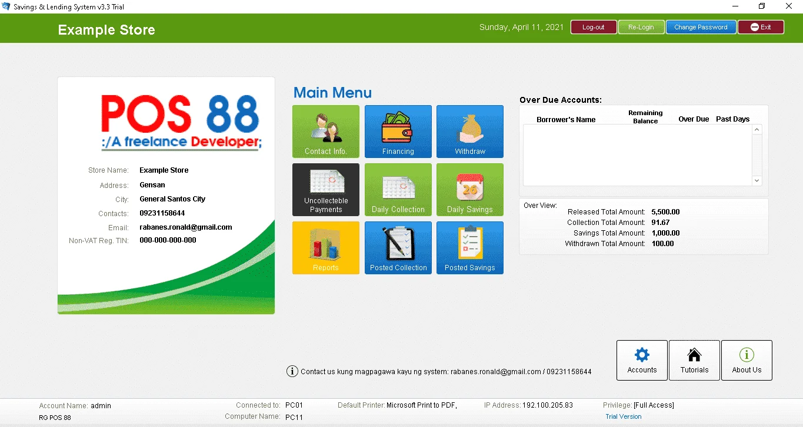This screenshot has height=427, width=803.
Task: Click the app icon in title bar
Action: (6, 6)
